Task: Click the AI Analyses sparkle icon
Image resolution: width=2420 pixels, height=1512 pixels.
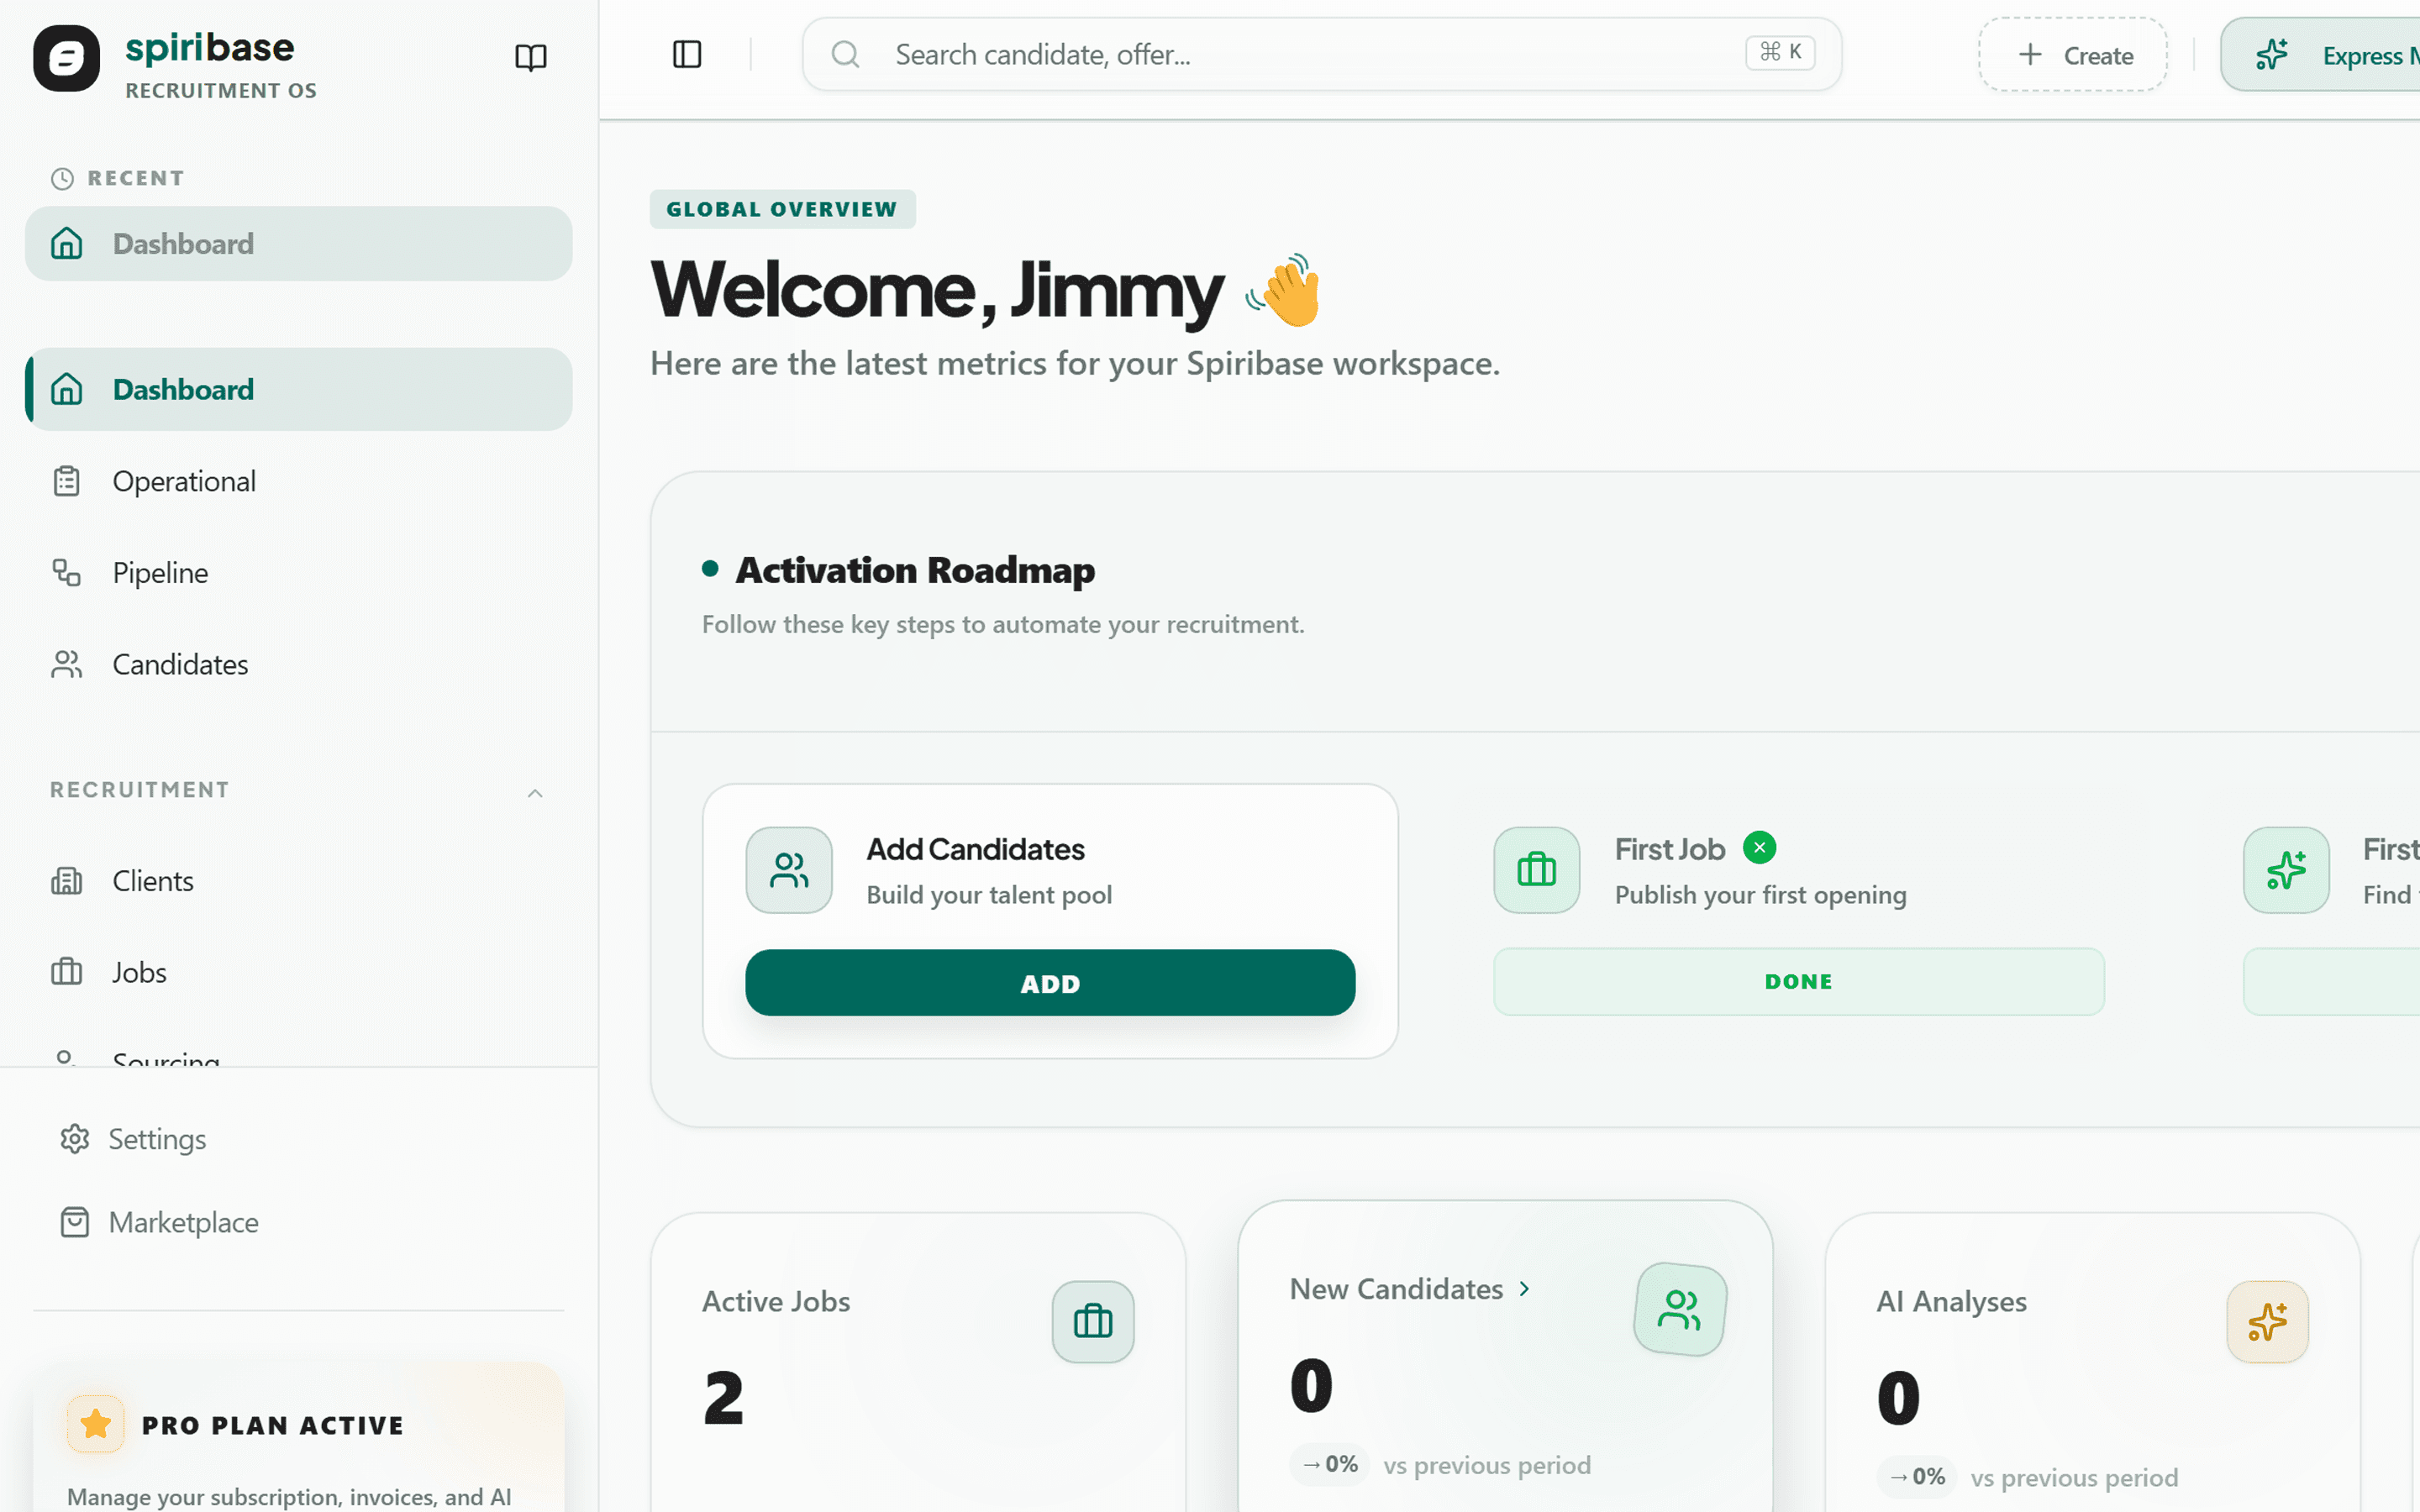Action: (2267, 1322)
